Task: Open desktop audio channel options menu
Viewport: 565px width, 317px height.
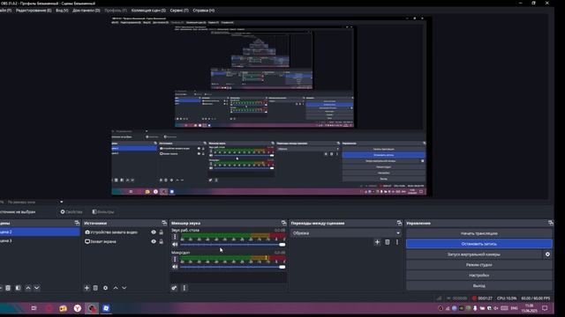Action: 175,237
